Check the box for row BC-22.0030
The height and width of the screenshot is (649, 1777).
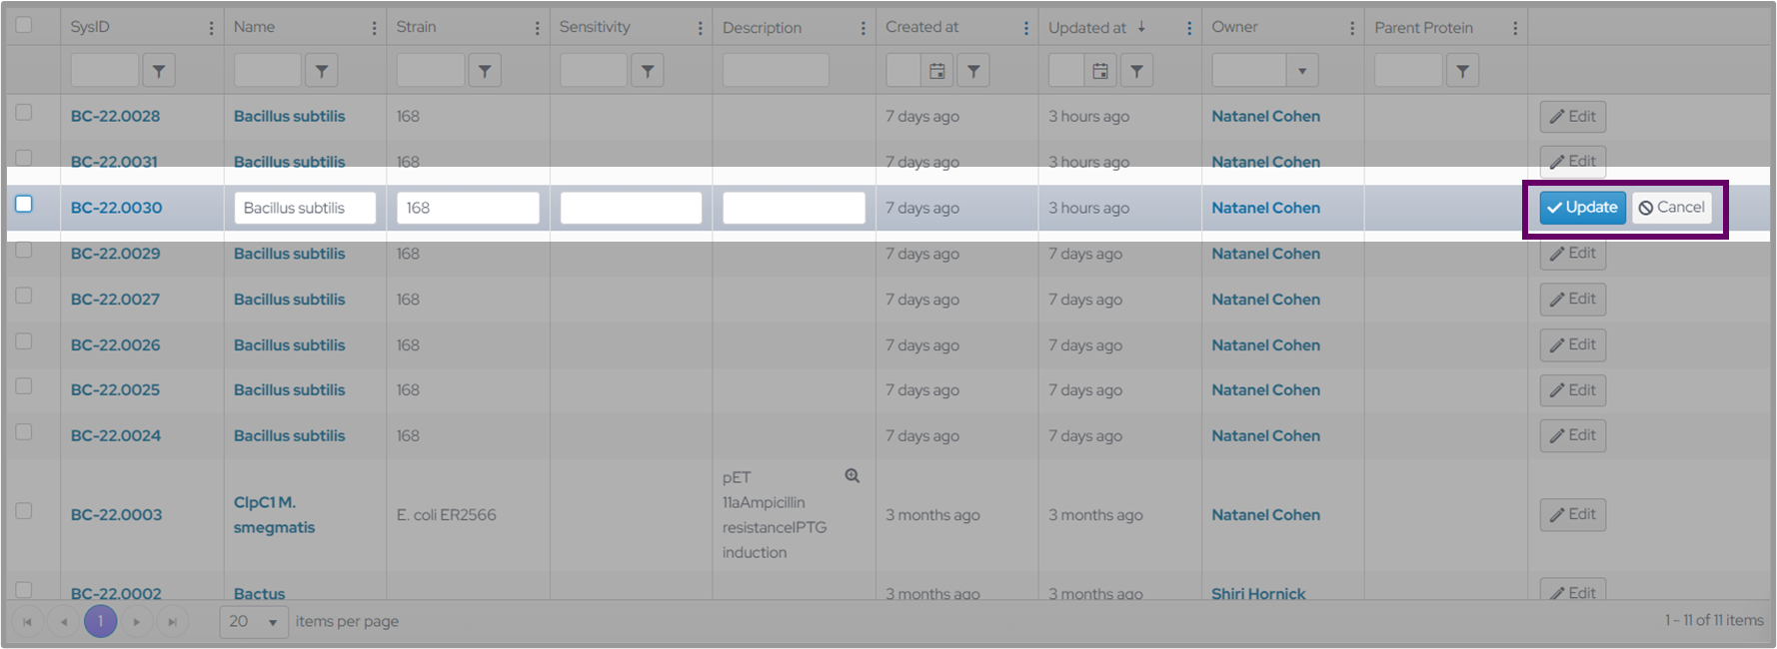point(24,205)
